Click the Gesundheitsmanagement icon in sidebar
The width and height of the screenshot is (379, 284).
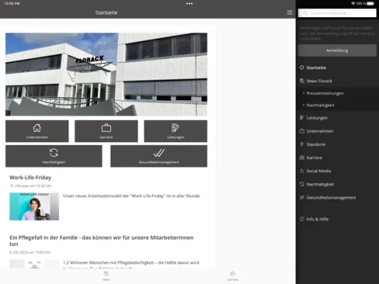click(x=302, y=197)
